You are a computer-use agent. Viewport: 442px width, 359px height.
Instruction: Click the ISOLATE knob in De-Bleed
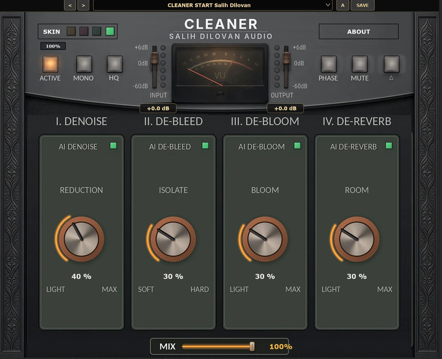173,239
